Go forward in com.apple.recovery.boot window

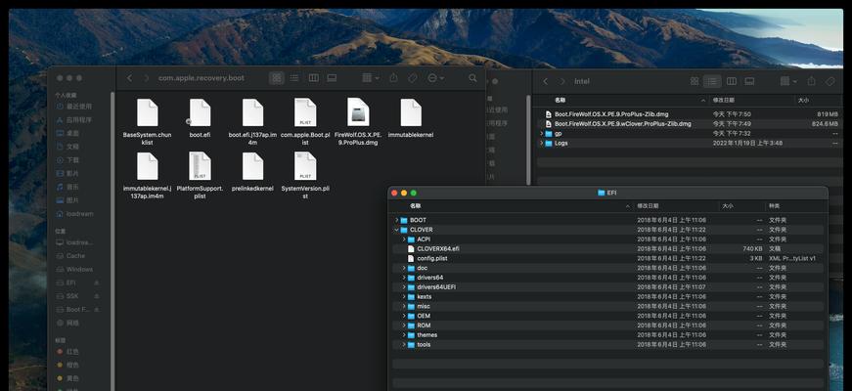coord(146,78)
